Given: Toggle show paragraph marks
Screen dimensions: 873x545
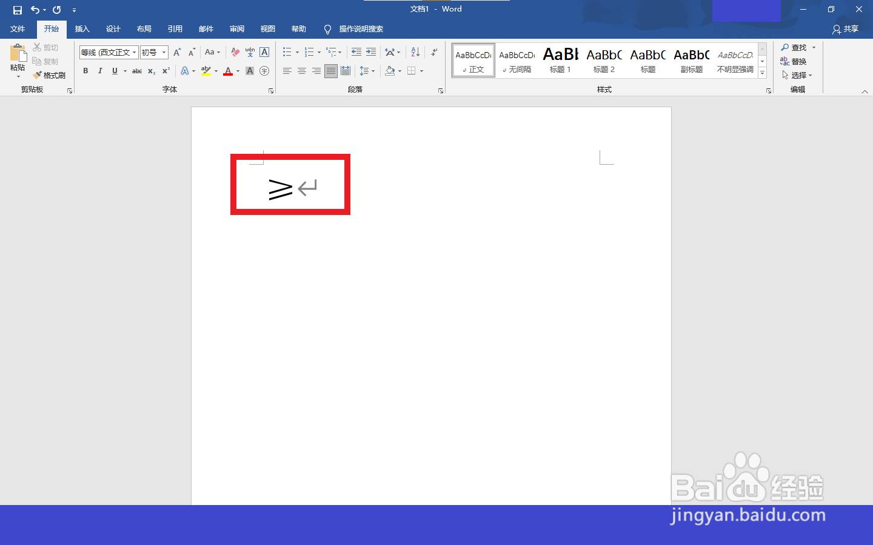Looking at the screenshot, I should [x=434, y=53].
